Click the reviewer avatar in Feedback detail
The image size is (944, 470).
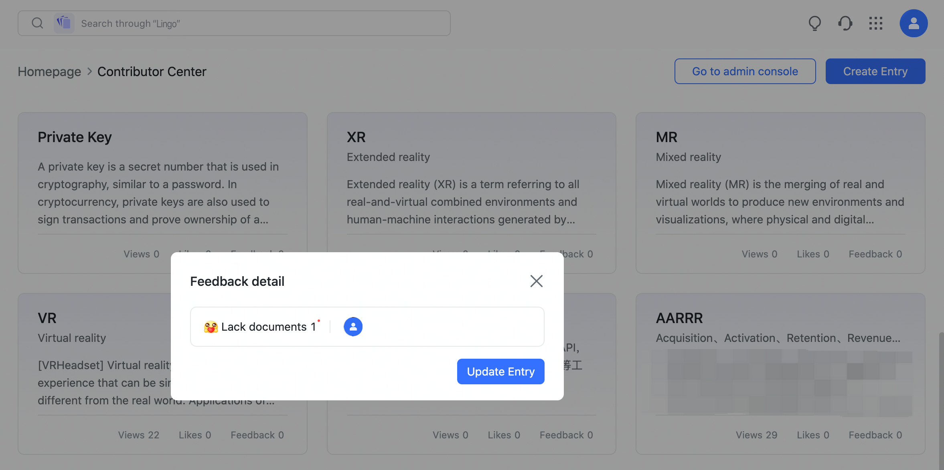(352, 327)
